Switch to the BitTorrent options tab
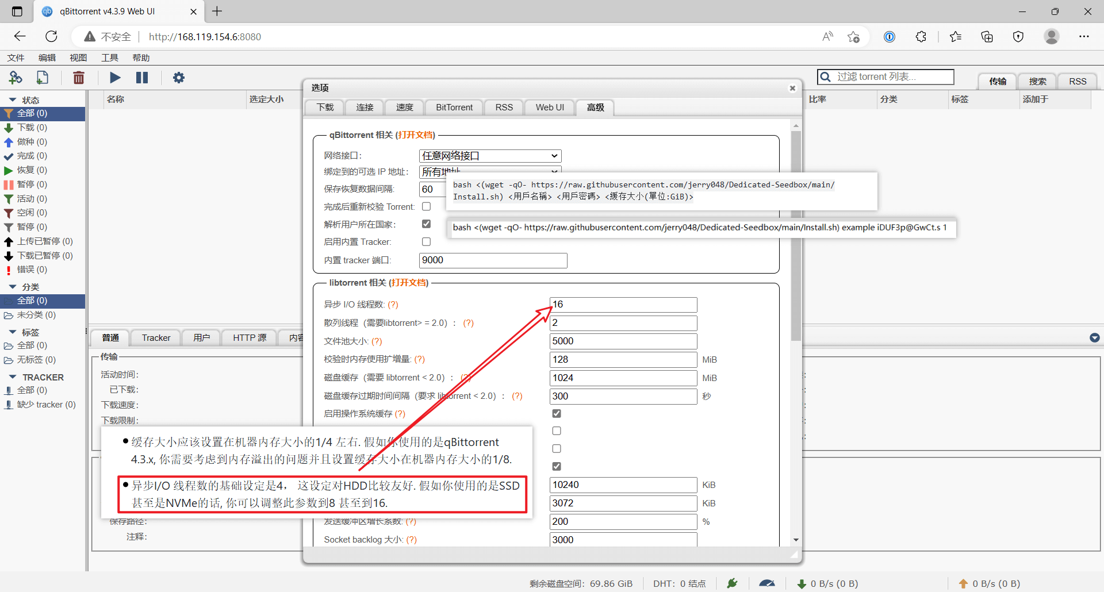This screenshot has width=1104, height=592. [x=454, y=107]
